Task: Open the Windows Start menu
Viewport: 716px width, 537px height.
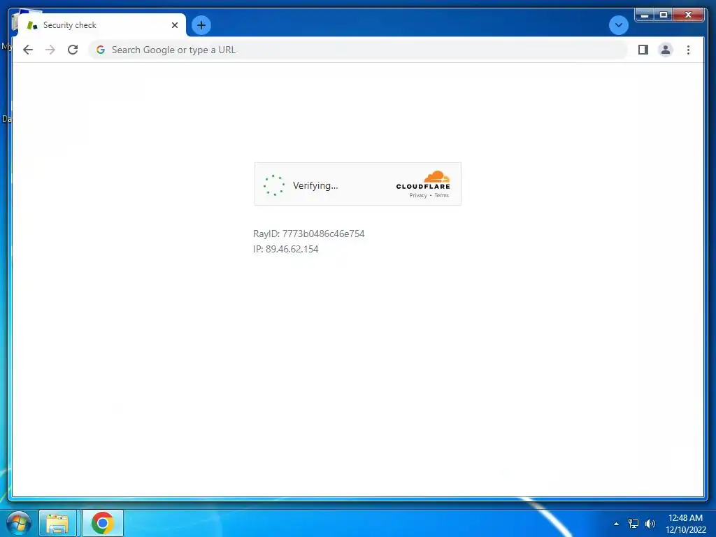Action: pyautogui.click(x=19, y=523)
